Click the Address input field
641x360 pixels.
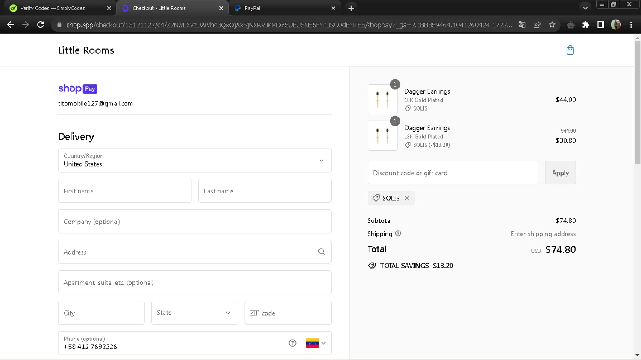coord(194,252)
